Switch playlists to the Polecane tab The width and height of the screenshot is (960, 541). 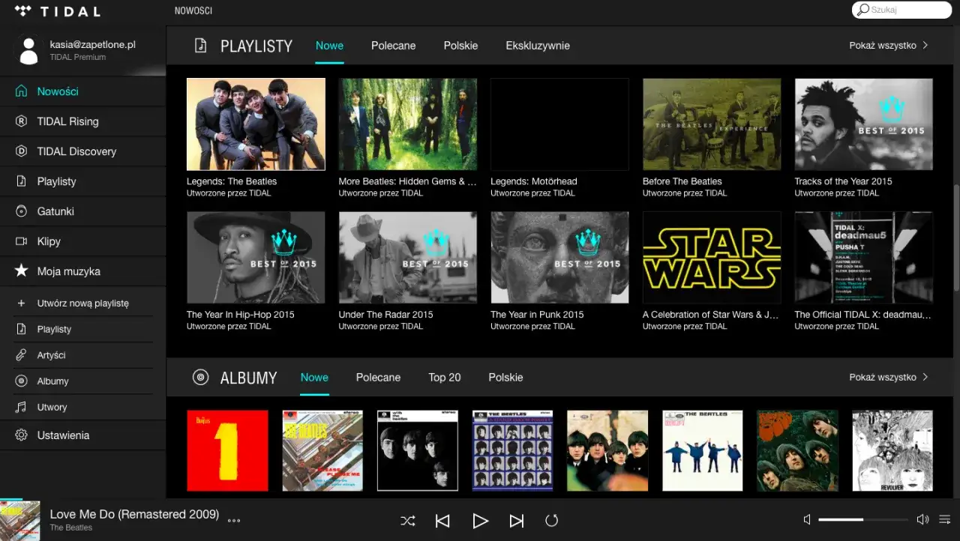[x=393, y=46]
